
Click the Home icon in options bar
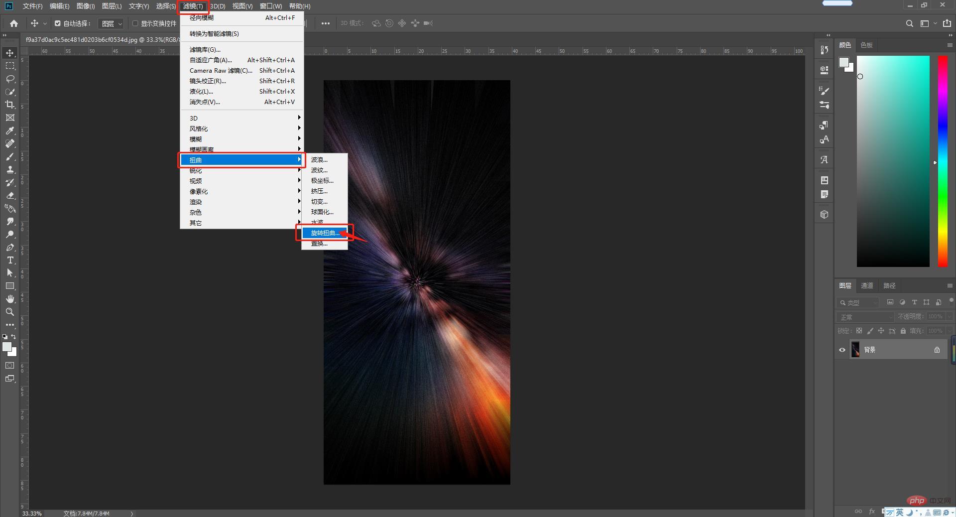click(x=14, y=23)
